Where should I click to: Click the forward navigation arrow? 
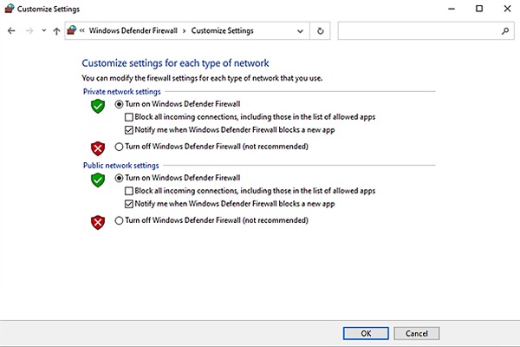[29, 31]
